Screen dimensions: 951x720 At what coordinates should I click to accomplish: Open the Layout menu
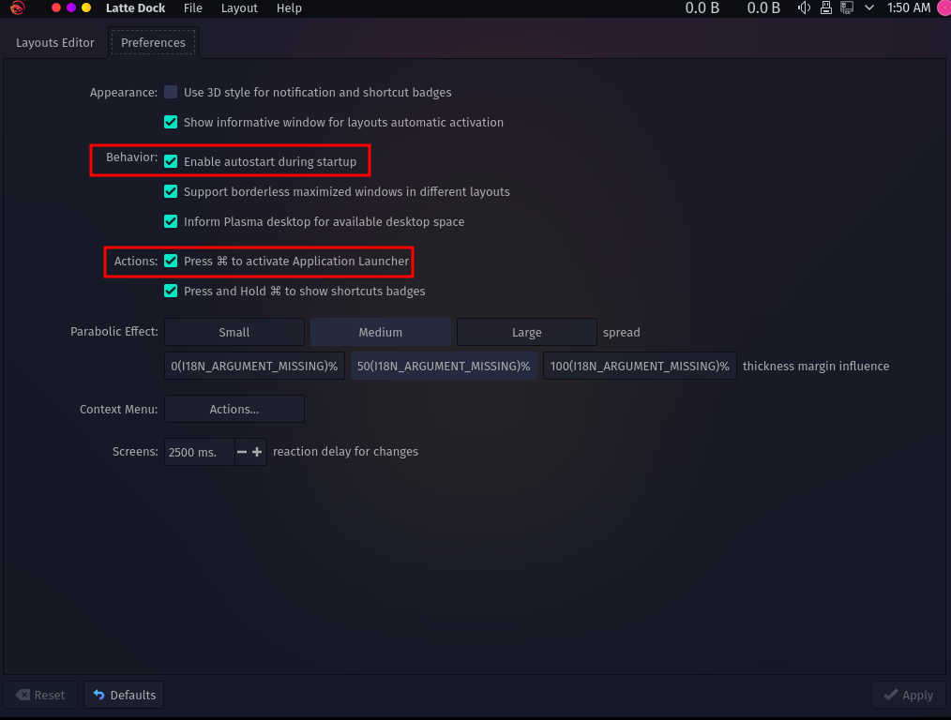click(239, 7)
